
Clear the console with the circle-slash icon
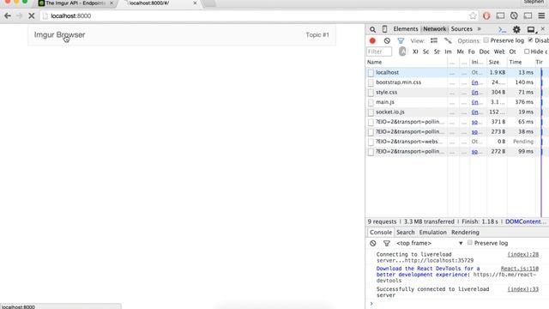[373, 243]
